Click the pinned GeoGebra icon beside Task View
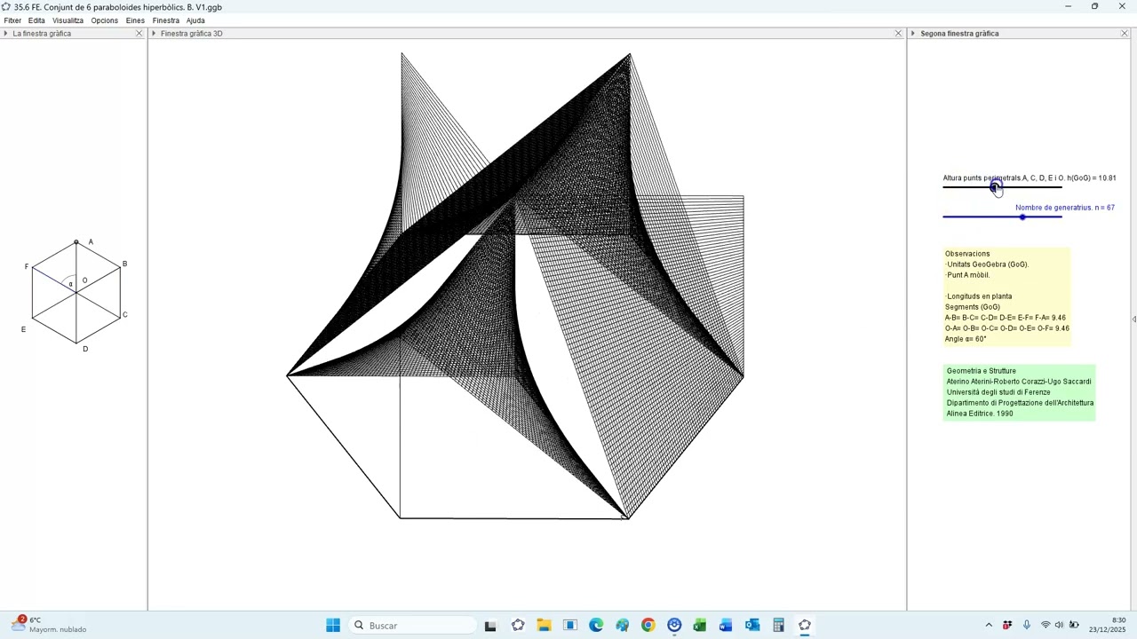The image size is (1137, 639). click(518, 626)
